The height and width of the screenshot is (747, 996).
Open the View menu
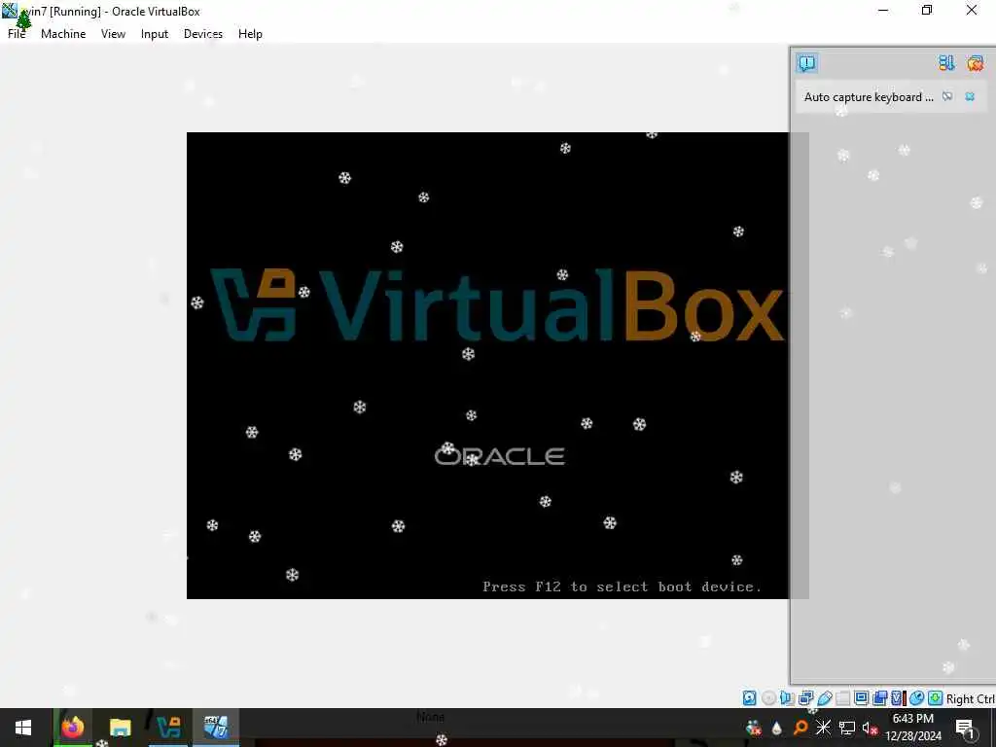click(113, 34)
